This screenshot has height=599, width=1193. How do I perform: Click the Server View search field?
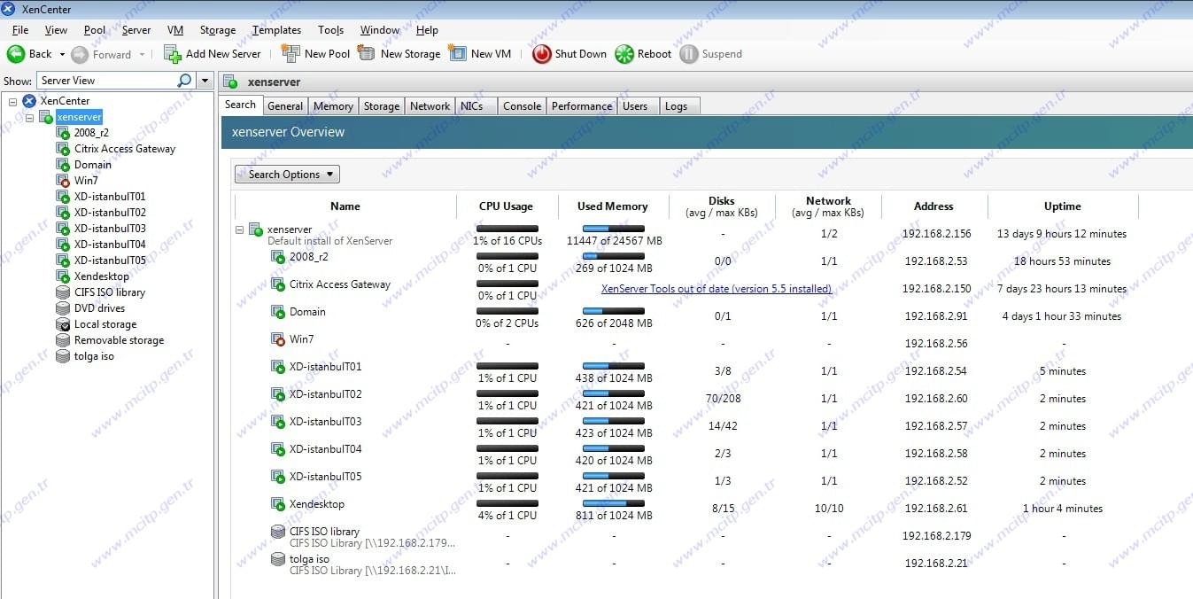[x=107, y=81]
